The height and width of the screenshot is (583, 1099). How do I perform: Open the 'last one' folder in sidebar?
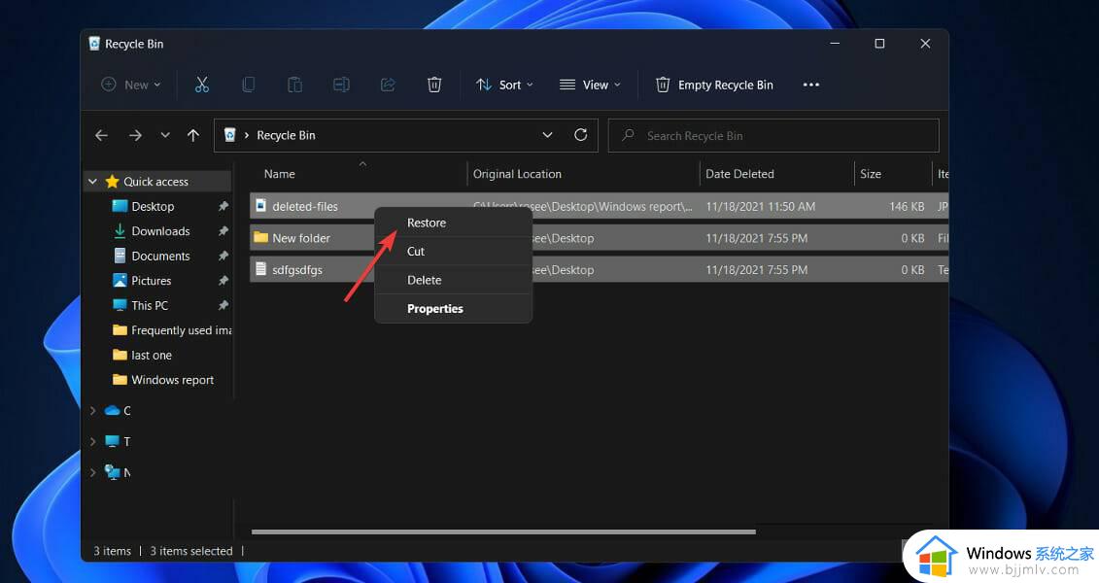pyautogui.click(x=152, y=356)
